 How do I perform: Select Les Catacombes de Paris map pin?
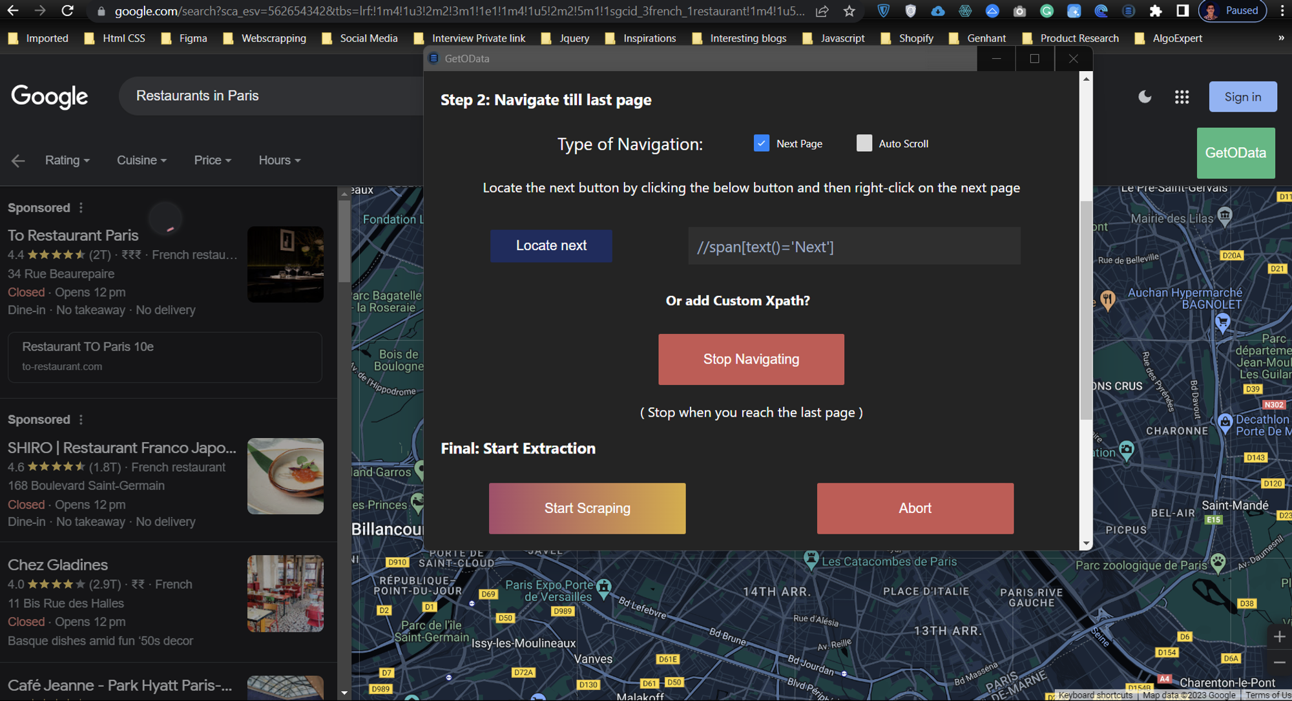[811, 560]
